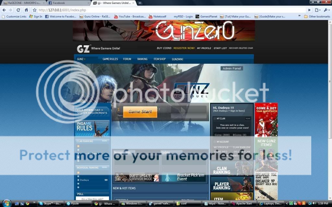
Task: Click the REGISTER NOW! link
Action: [x=184, y=48]
